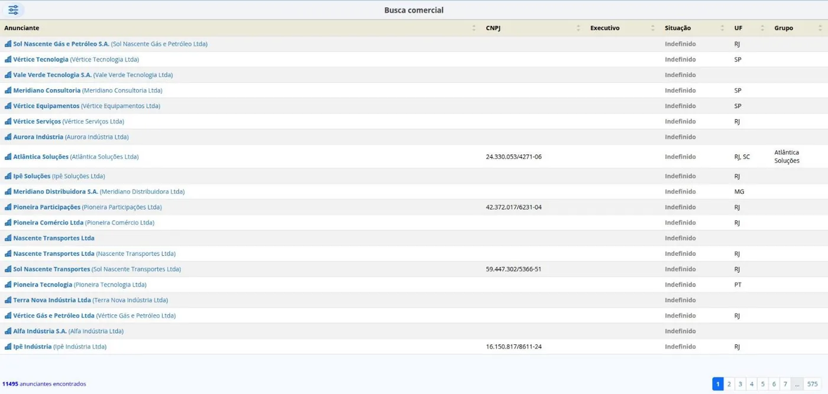Click the UF value PT

[x=738, y=285]
